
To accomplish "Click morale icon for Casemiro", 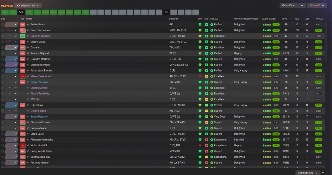I will [212, 48].
